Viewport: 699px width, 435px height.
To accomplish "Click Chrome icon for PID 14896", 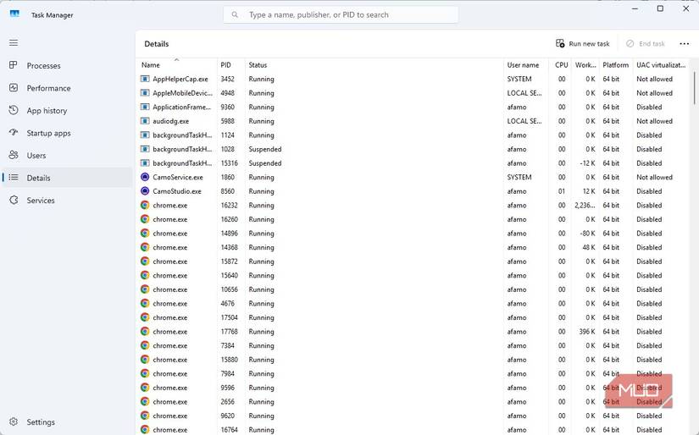I will pos(145,234).
